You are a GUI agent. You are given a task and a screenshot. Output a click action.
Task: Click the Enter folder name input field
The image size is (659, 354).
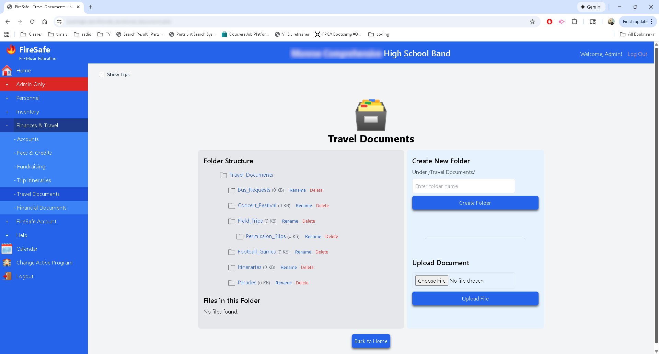click(x=463, y=186)
